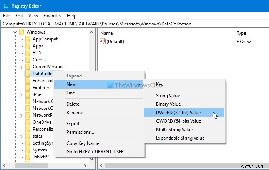Click the BITS folder icon
Viewport: 269px width, 170px height.
28,53
